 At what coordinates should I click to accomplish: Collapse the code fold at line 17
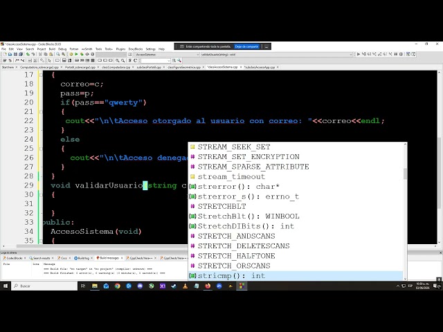[41, 75]
